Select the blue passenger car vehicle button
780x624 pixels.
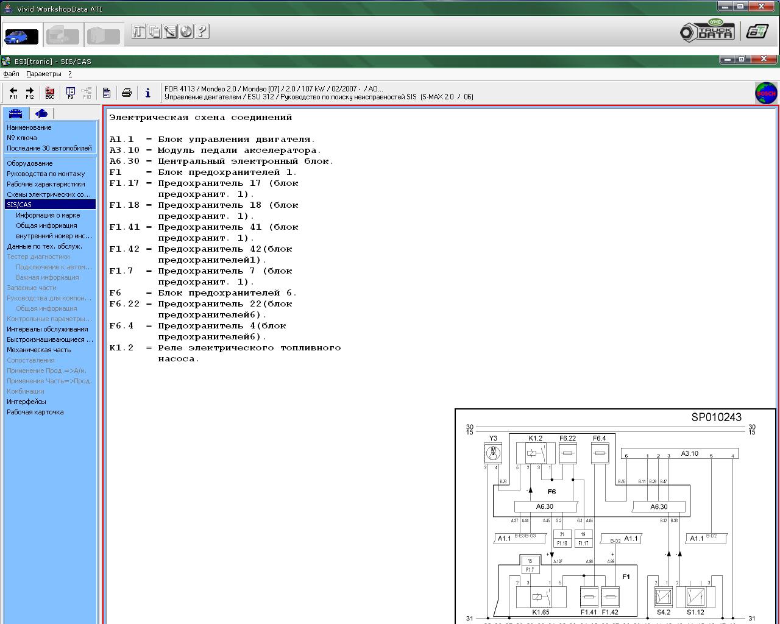(21, 36)
